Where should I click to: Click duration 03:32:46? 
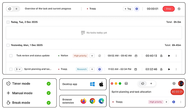point(151,69)
